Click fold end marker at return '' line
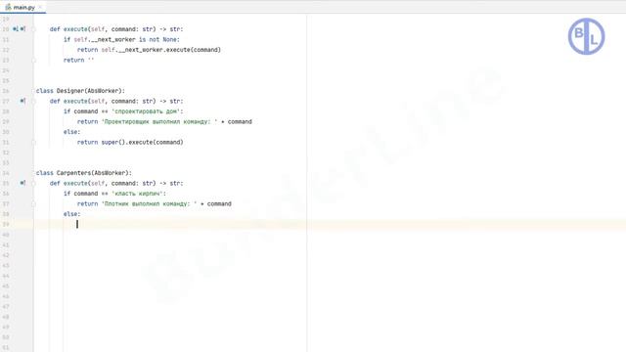 (33, 61)
